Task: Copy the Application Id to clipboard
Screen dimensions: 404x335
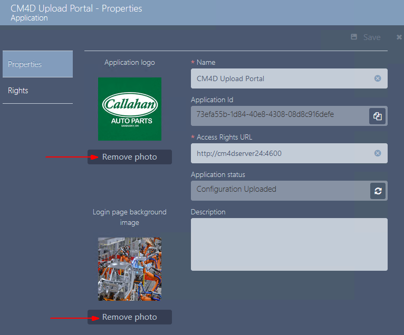Action: [378, 116]
